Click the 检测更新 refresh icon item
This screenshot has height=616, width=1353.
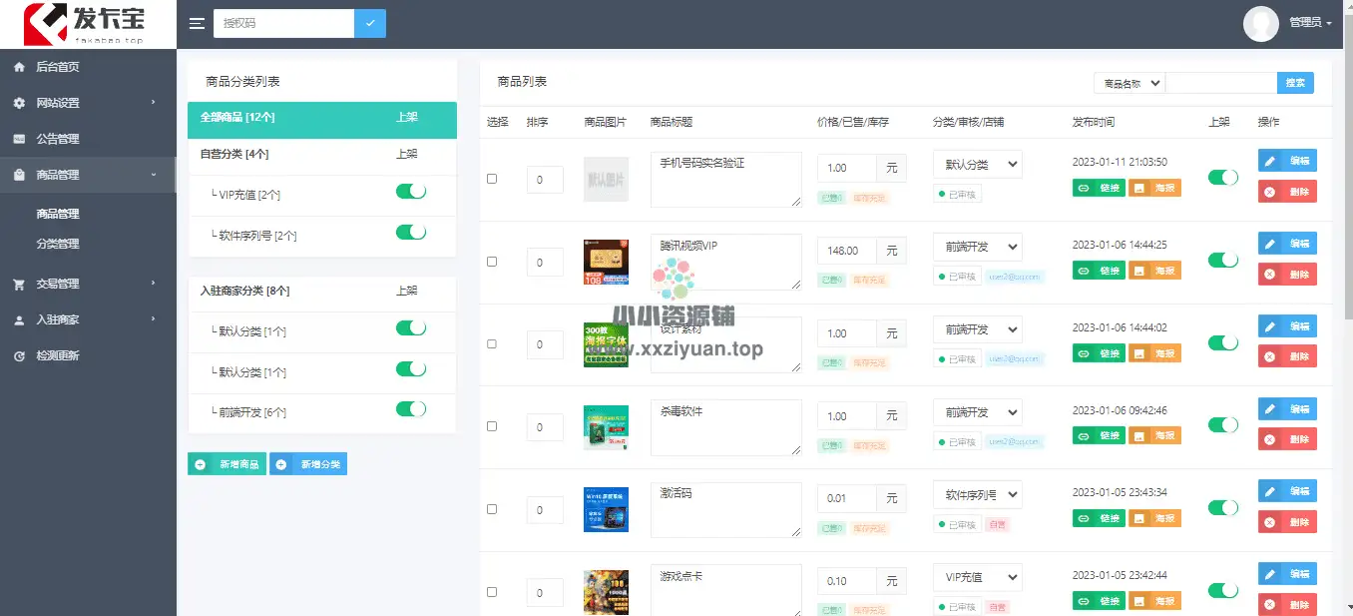point(57,355)
